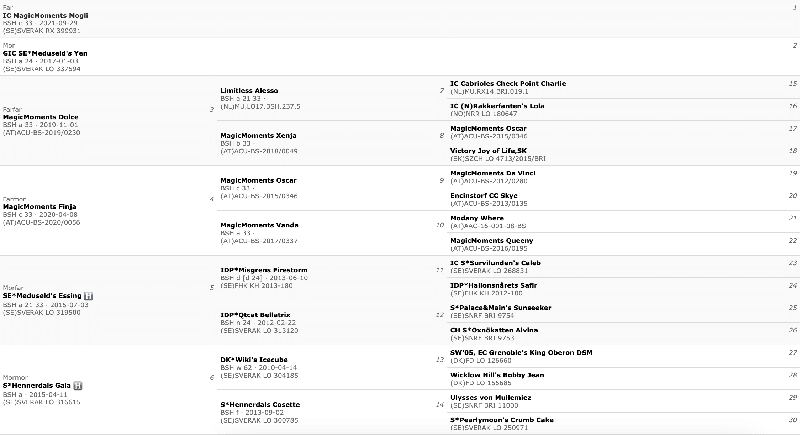802x435 pixels.
Task: Click registration (NL)MU.LO17.BSH.237.5
Action: point(260,106)
